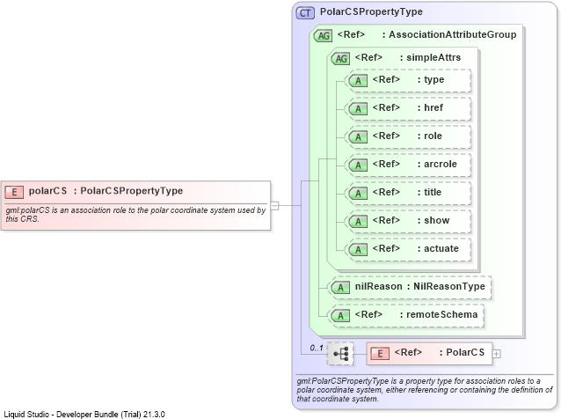Click the A icon of actuate attribute
The width and height of the screenshot is (561, 419).
pyautogui.click(x=358, y=250)
